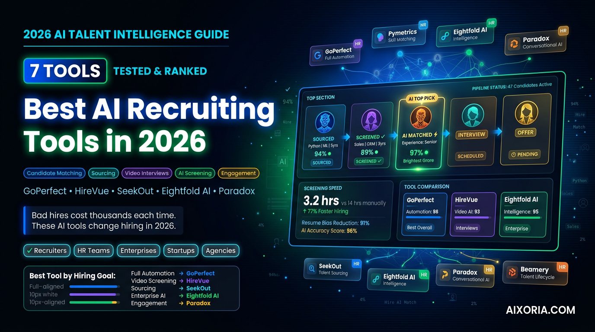This screenshot has height=332, width=595.
Task: Toggle the green status dot next to 97%
Action: (426, 153)
